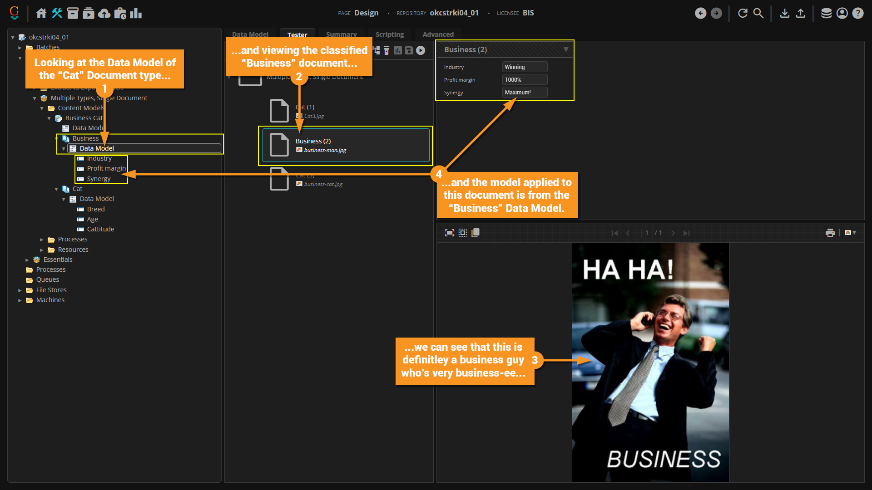This screenshot has width=872, height=490.
Task: Click the cloud upload icon
Action: click(104, 13)
